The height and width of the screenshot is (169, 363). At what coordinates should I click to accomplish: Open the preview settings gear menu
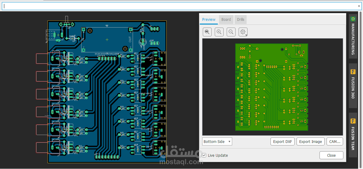[243, 32]
